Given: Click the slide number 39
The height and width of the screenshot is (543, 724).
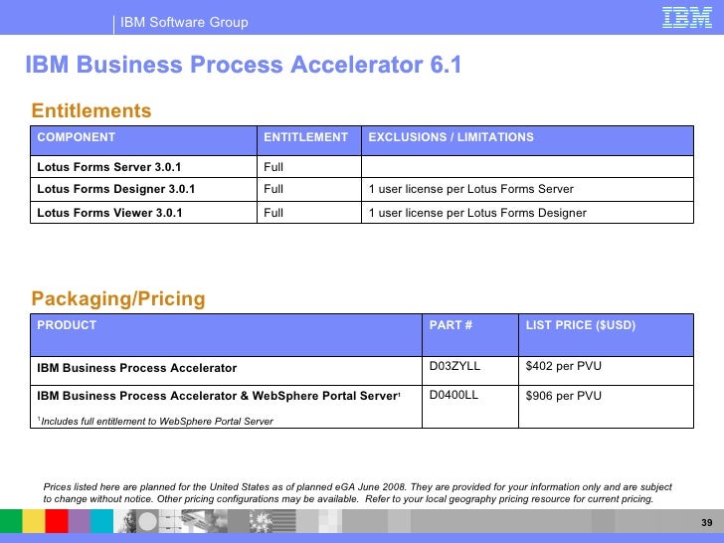Looking at the screenshot, I should coord(707,523).
